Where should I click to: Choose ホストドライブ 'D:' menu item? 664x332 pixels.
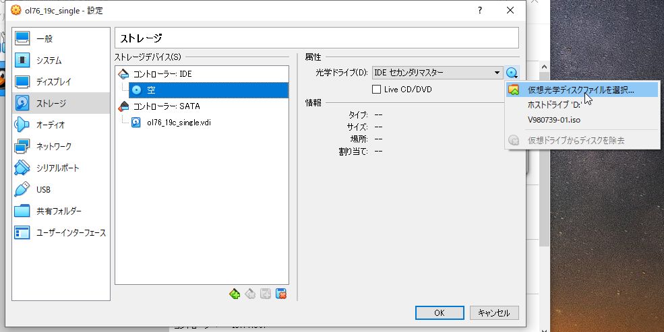click(582, 105)
